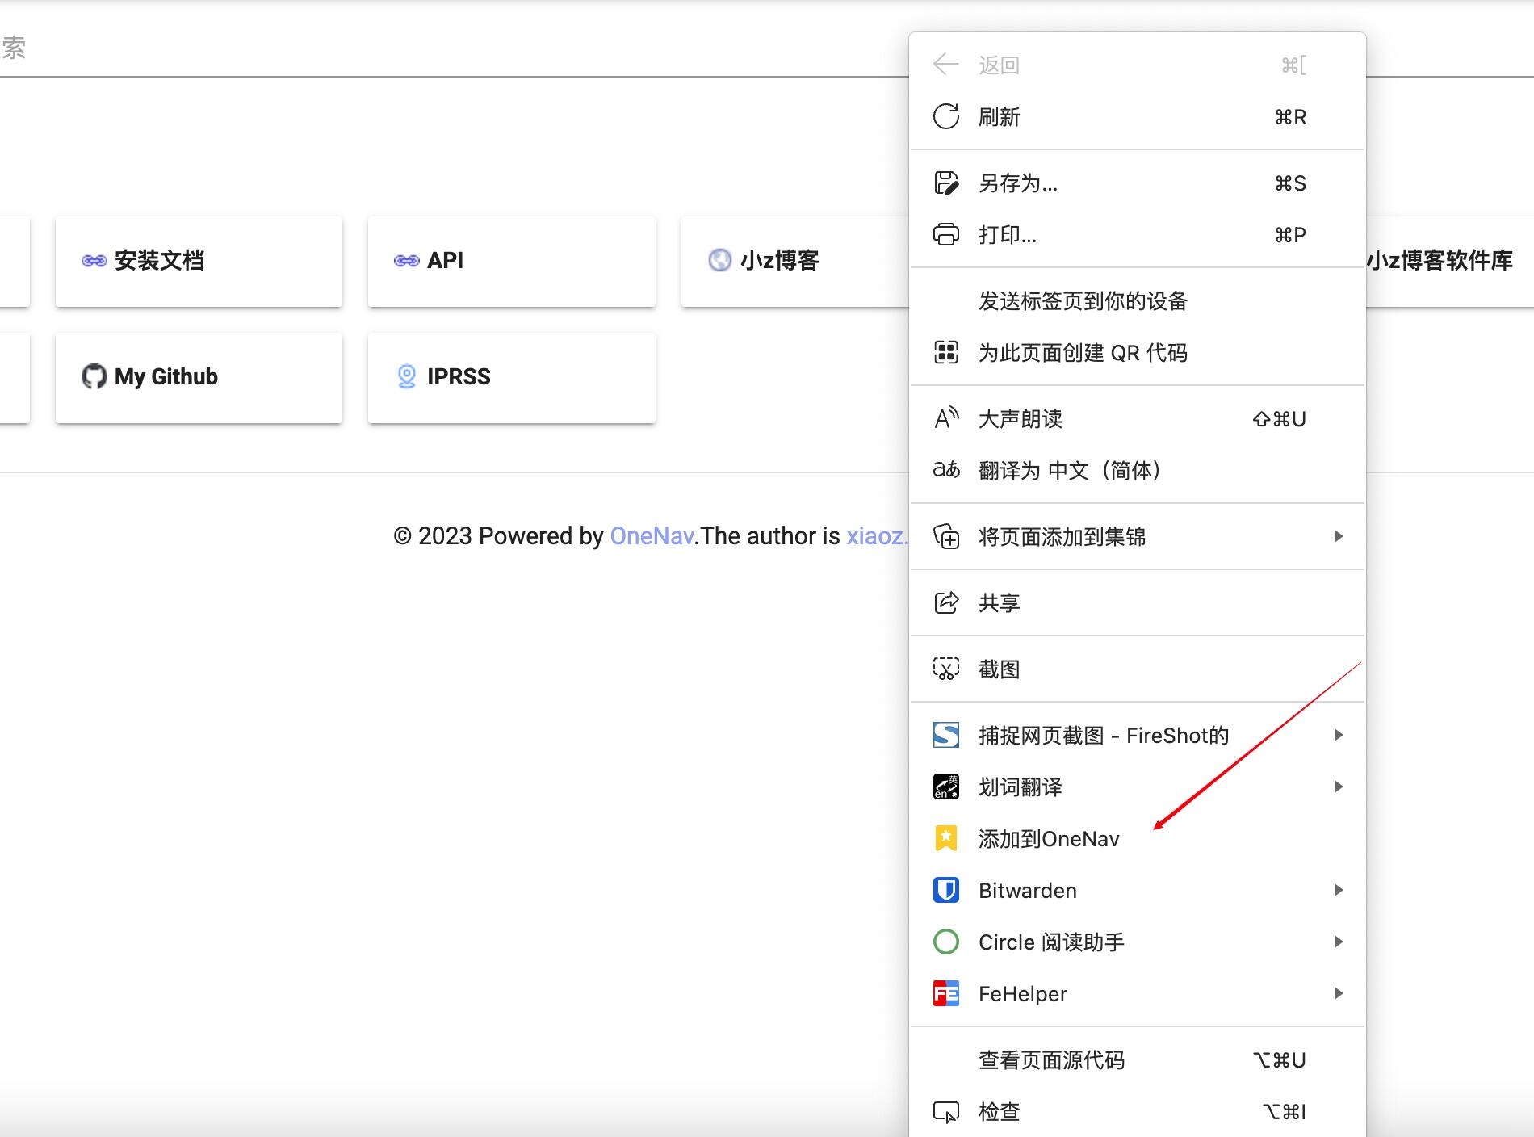Expand the 将页面添加到集锦 submenu arrow

[1338, 536]
